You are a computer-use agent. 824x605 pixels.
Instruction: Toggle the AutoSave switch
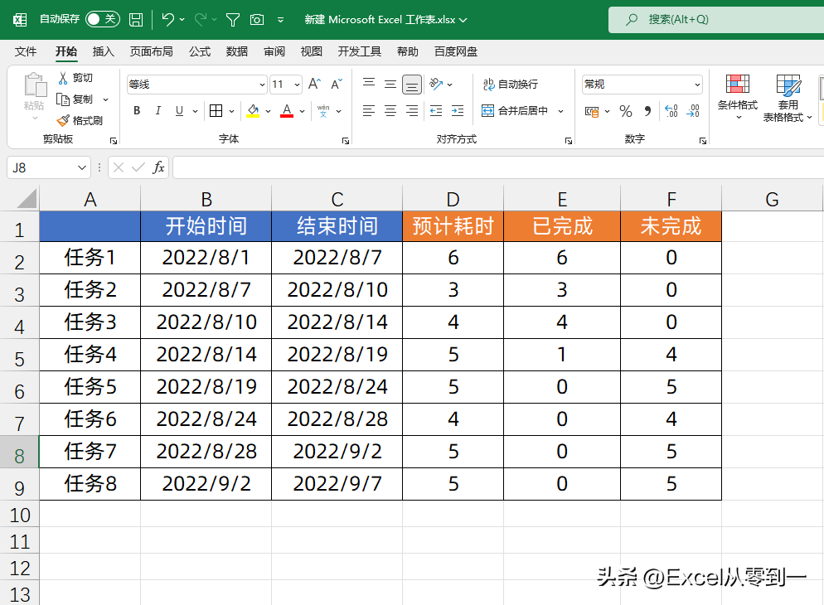(103, 19)
